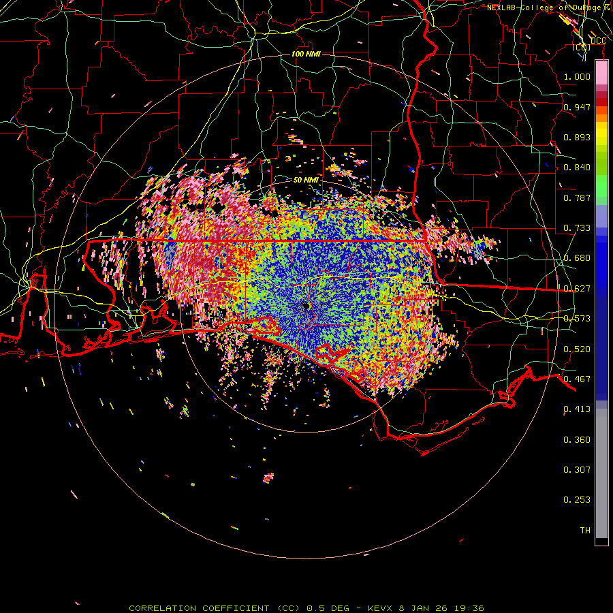This screenshot has width=613, height=613.
Task: Click the 0.787 legend value
Action: [577, 198]
